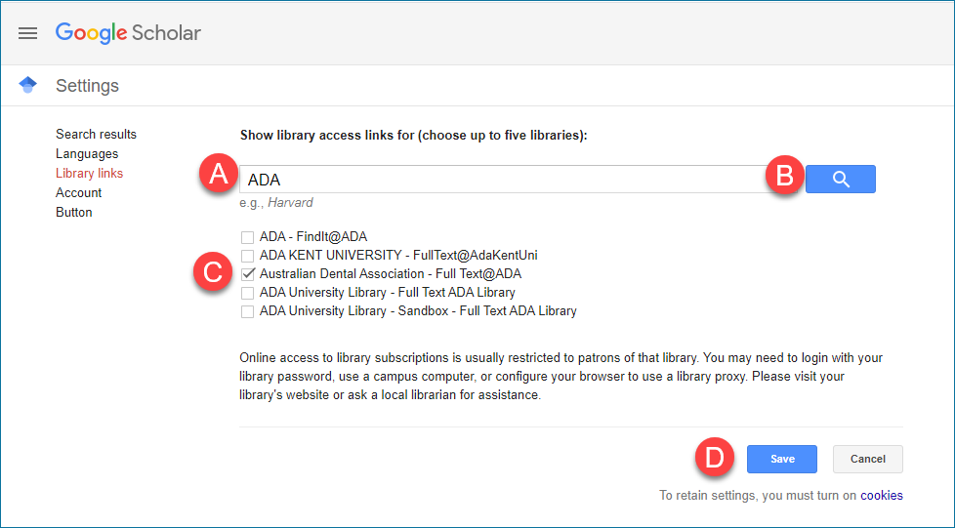Screen dimensions: 955x528
Task: Click the blue graduation cap Scholar icon
Action: point(28,85)
